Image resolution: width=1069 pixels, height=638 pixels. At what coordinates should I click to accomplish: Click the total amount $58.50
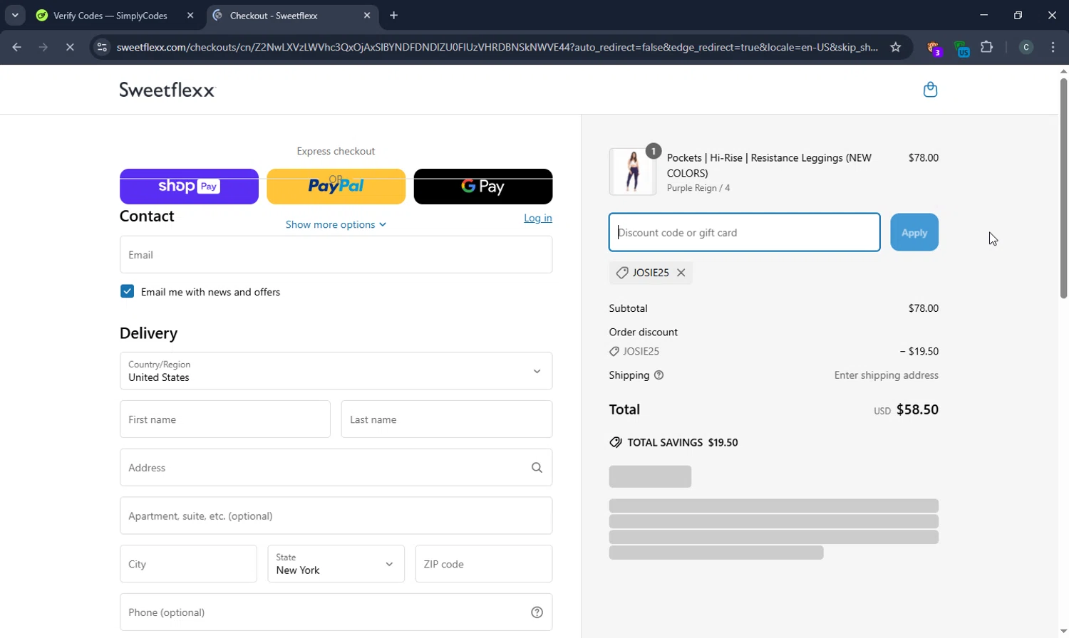917,409
